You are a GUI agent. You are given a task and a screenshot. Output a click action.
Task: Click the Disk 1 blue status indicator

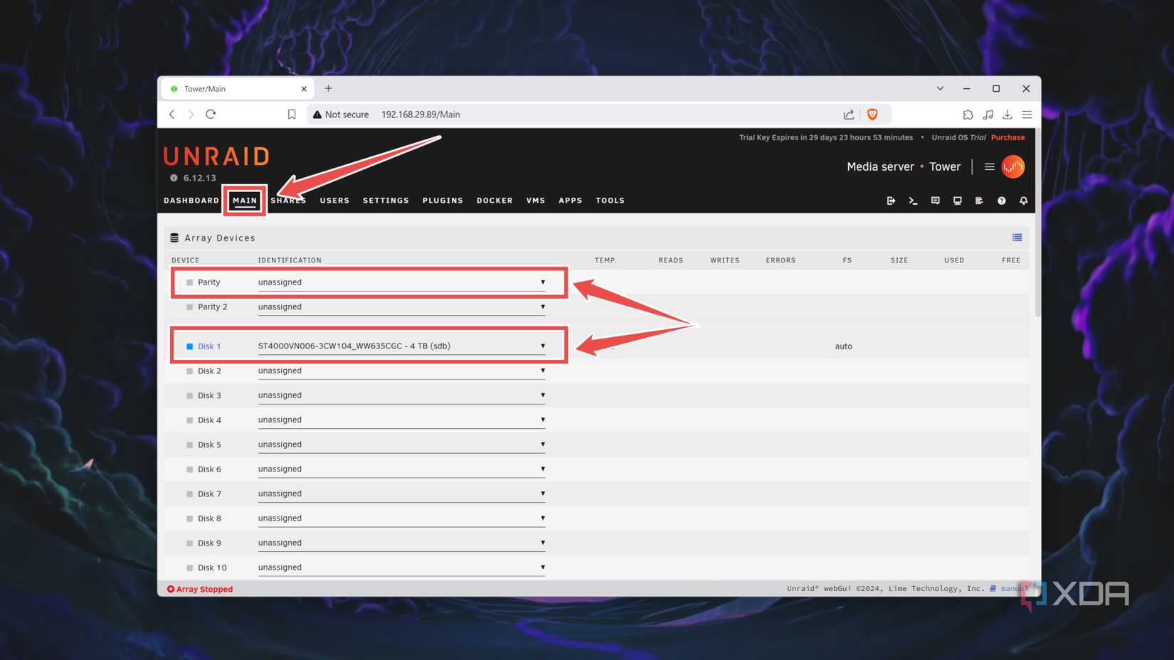point(189,346)
